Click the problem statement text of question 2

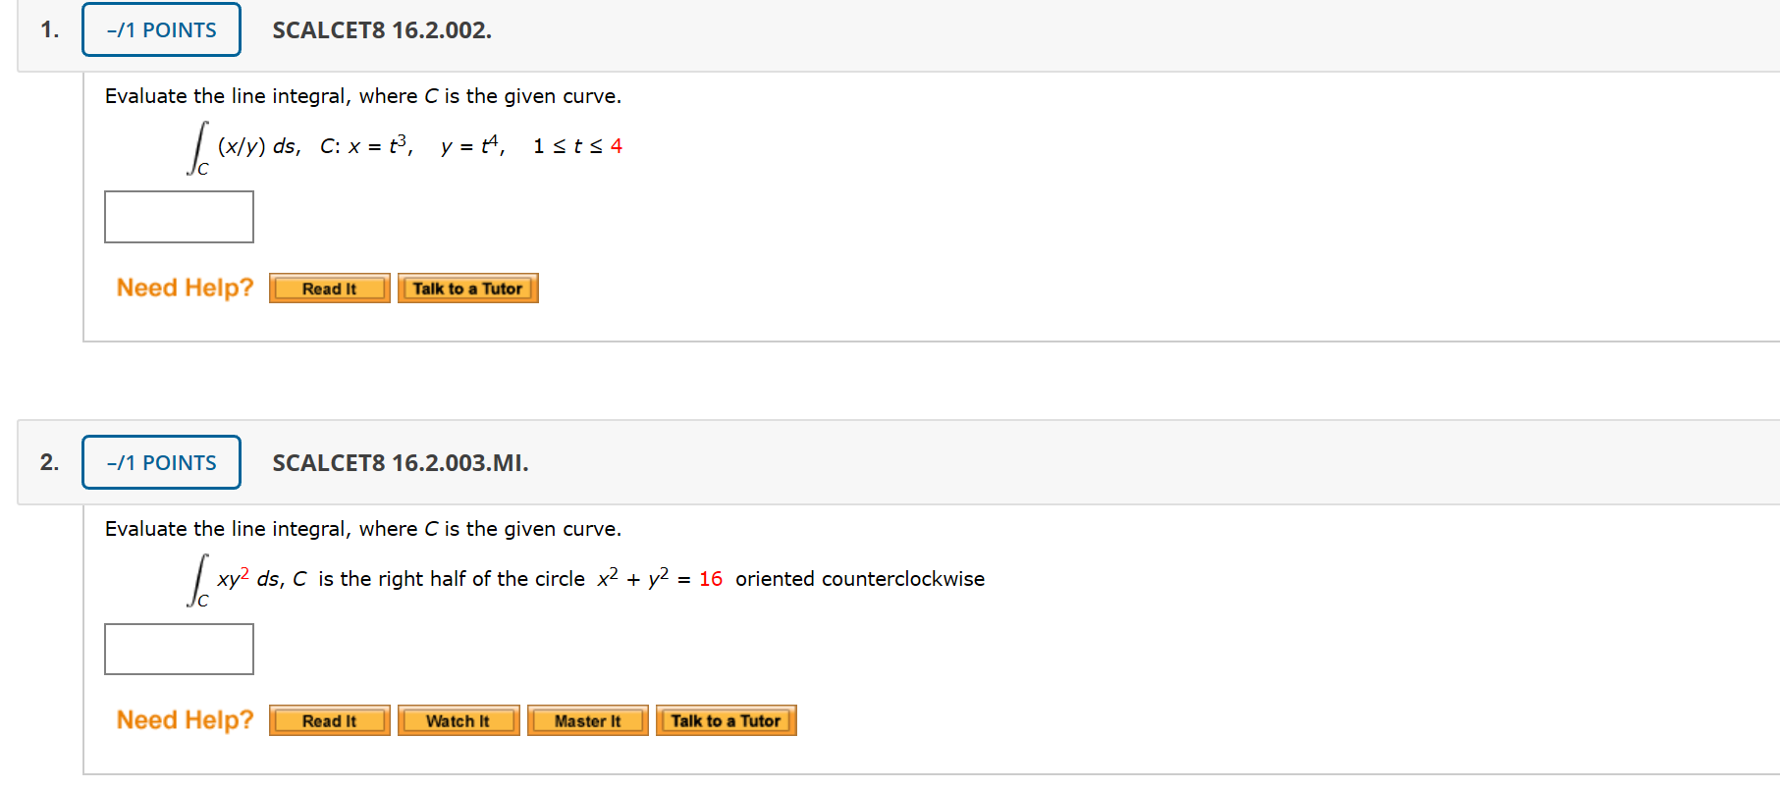click(x=362, y=528)
